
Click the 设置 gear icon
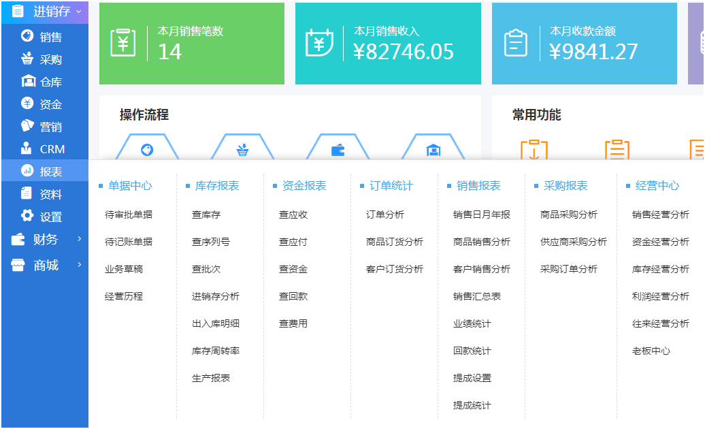pyautogui.click(x=27, y=216)
